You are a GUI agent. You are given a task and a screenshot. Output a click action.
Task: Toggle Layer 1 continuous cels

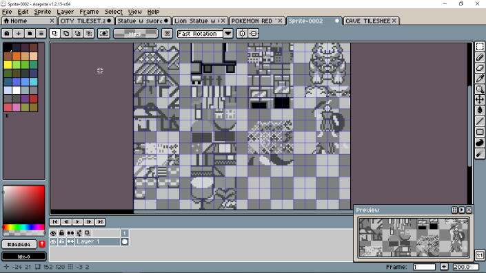[x=71, y=242]
